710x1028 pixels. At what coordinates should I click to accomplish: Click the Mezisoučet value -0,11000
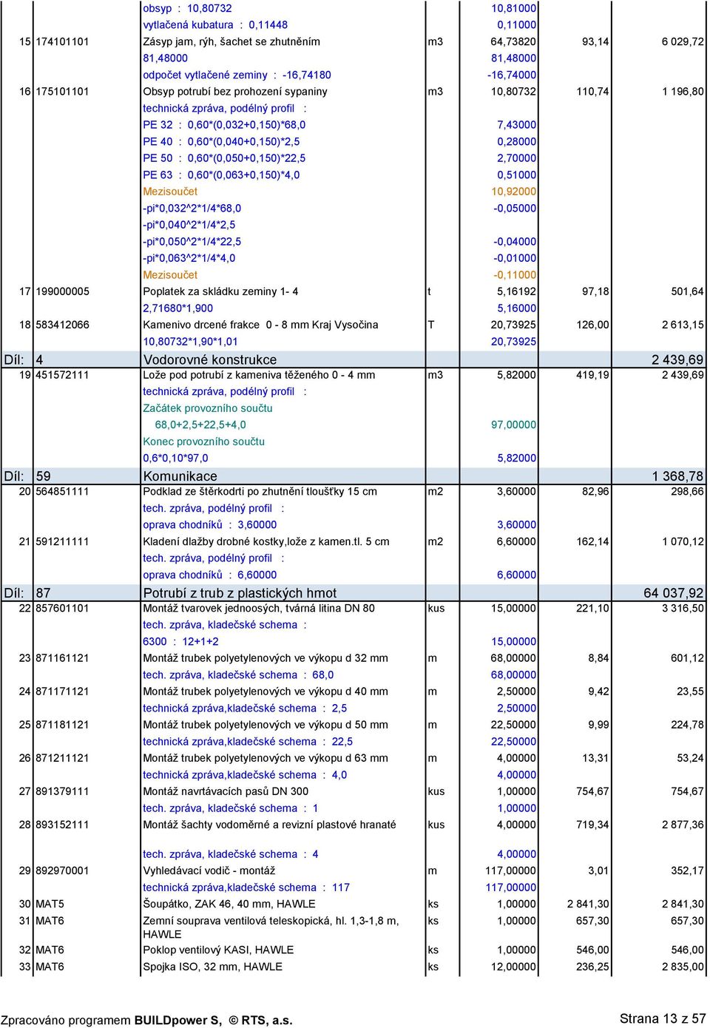[515, 275]
